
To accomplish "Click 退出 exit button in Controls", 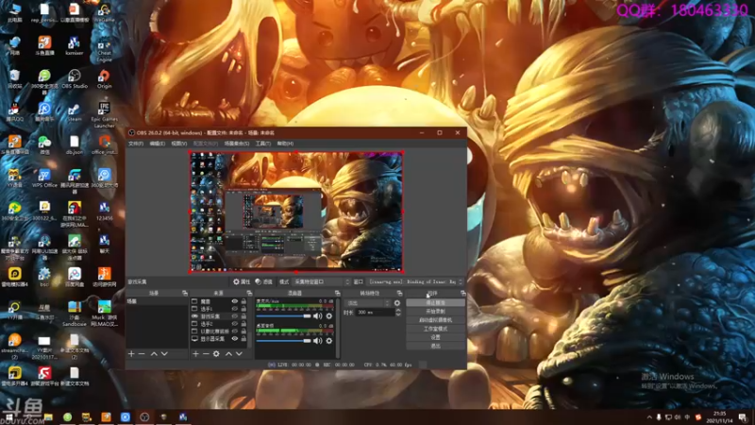I will tap(435, 346).
